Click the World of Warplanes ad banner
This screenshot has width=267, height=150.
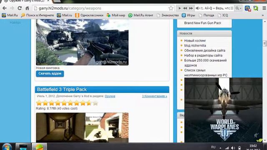tap(224, 110)
